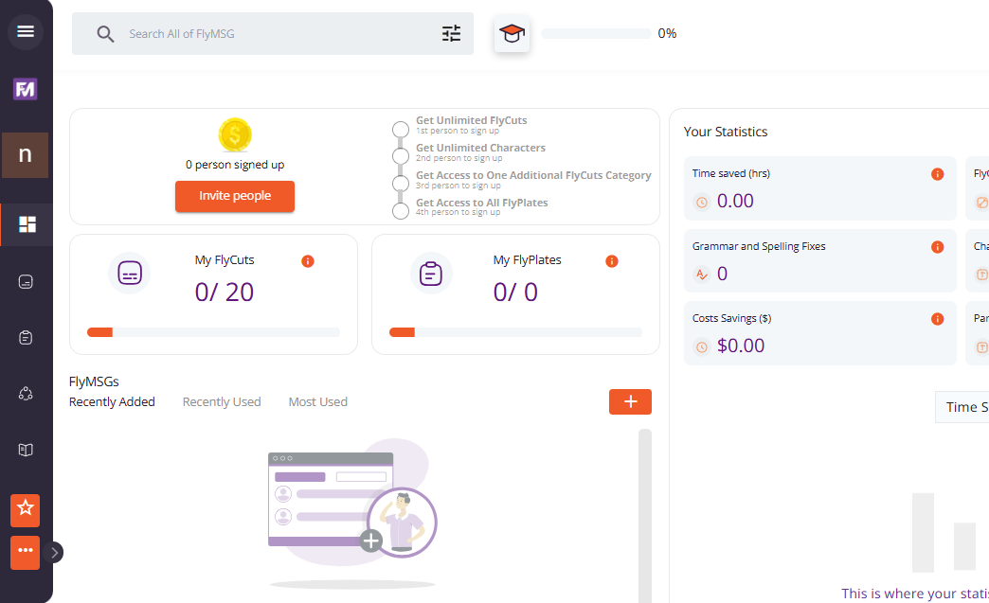Select the One Additional FlyCuts Category circle

tap(401, 184)
